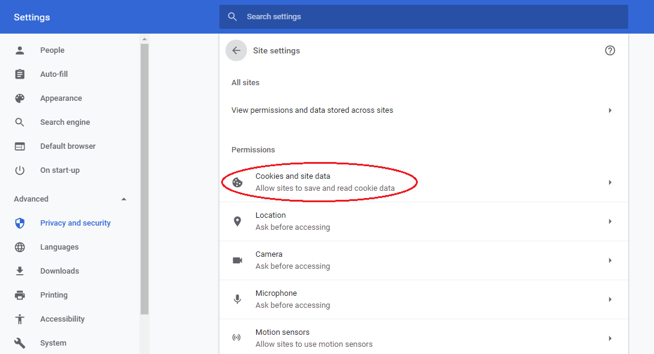
Task: Focus the Search settings field
Action: tap(424, 17)
